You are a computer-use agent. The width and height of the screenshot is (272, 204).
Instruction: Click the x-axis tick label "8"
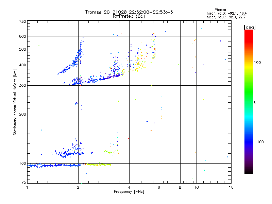coord(180,187)
